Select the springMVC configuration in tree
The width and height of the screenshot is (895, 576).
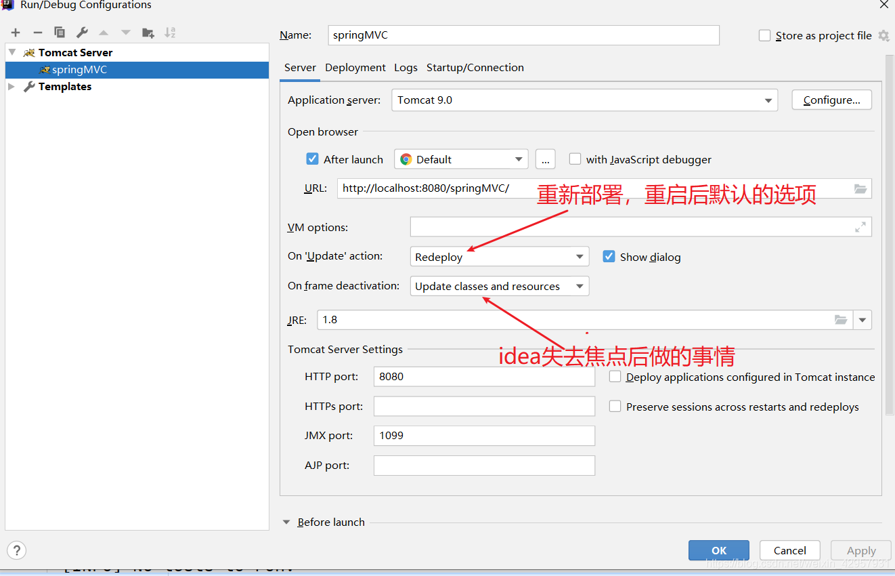coord(137,70)
